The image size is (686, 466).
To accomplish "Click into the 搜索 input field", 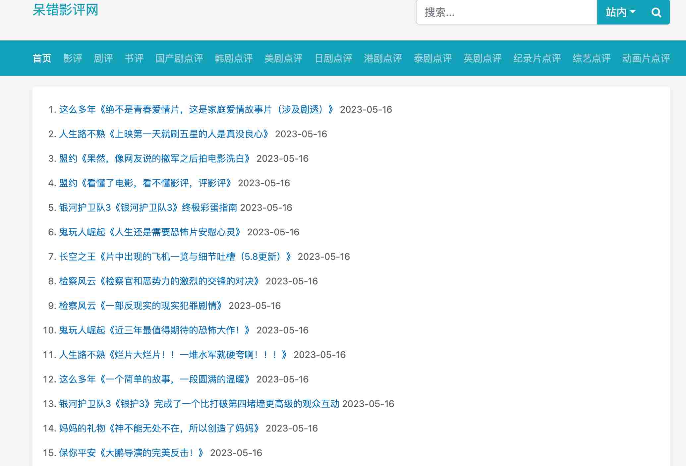I will (506, 13).
